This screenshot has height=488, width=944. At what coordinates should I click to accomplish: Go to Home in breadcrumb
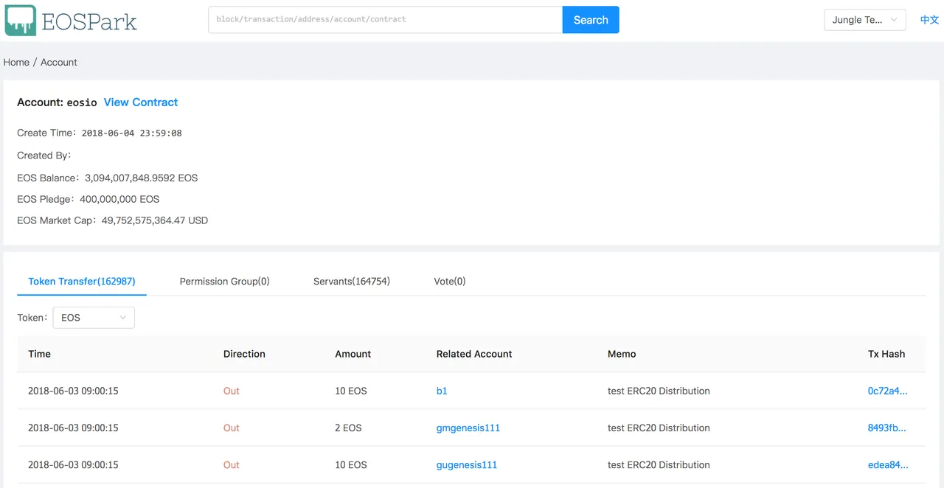(x=16, y=63)
